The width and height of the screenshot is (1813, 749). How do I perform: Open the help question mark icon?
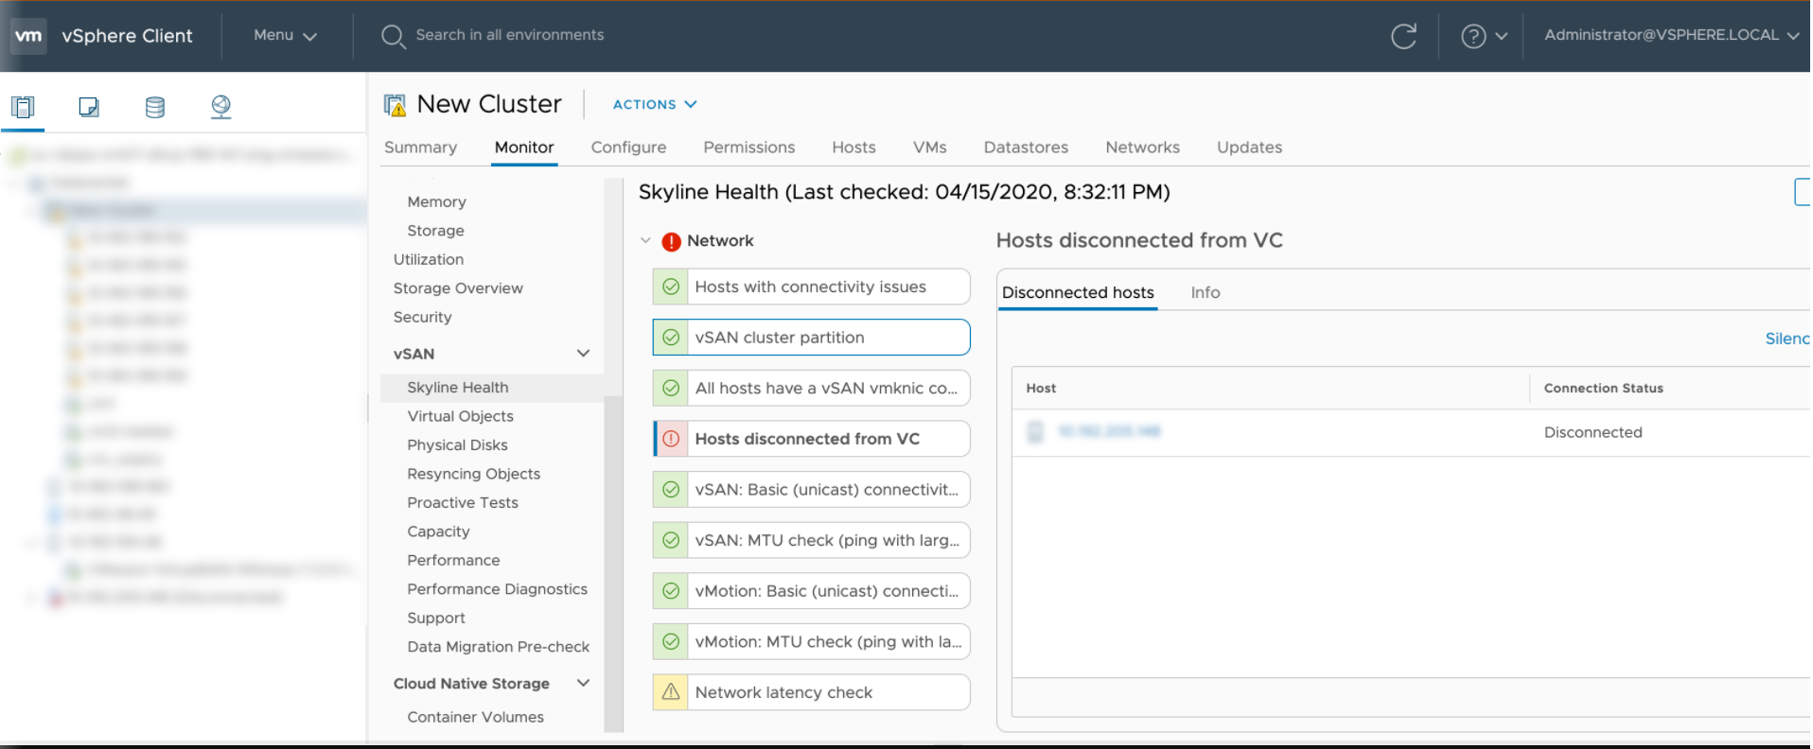click(1473, 36)
